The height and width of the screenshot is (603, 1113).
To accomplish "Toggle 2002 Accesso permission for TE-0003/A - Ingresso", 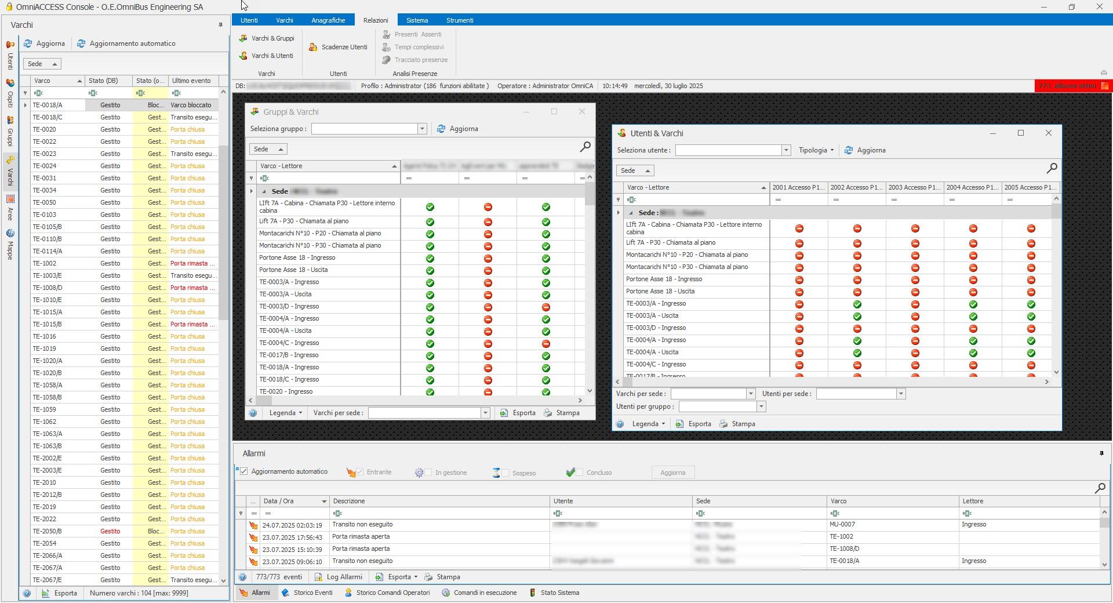I will 857,304.
